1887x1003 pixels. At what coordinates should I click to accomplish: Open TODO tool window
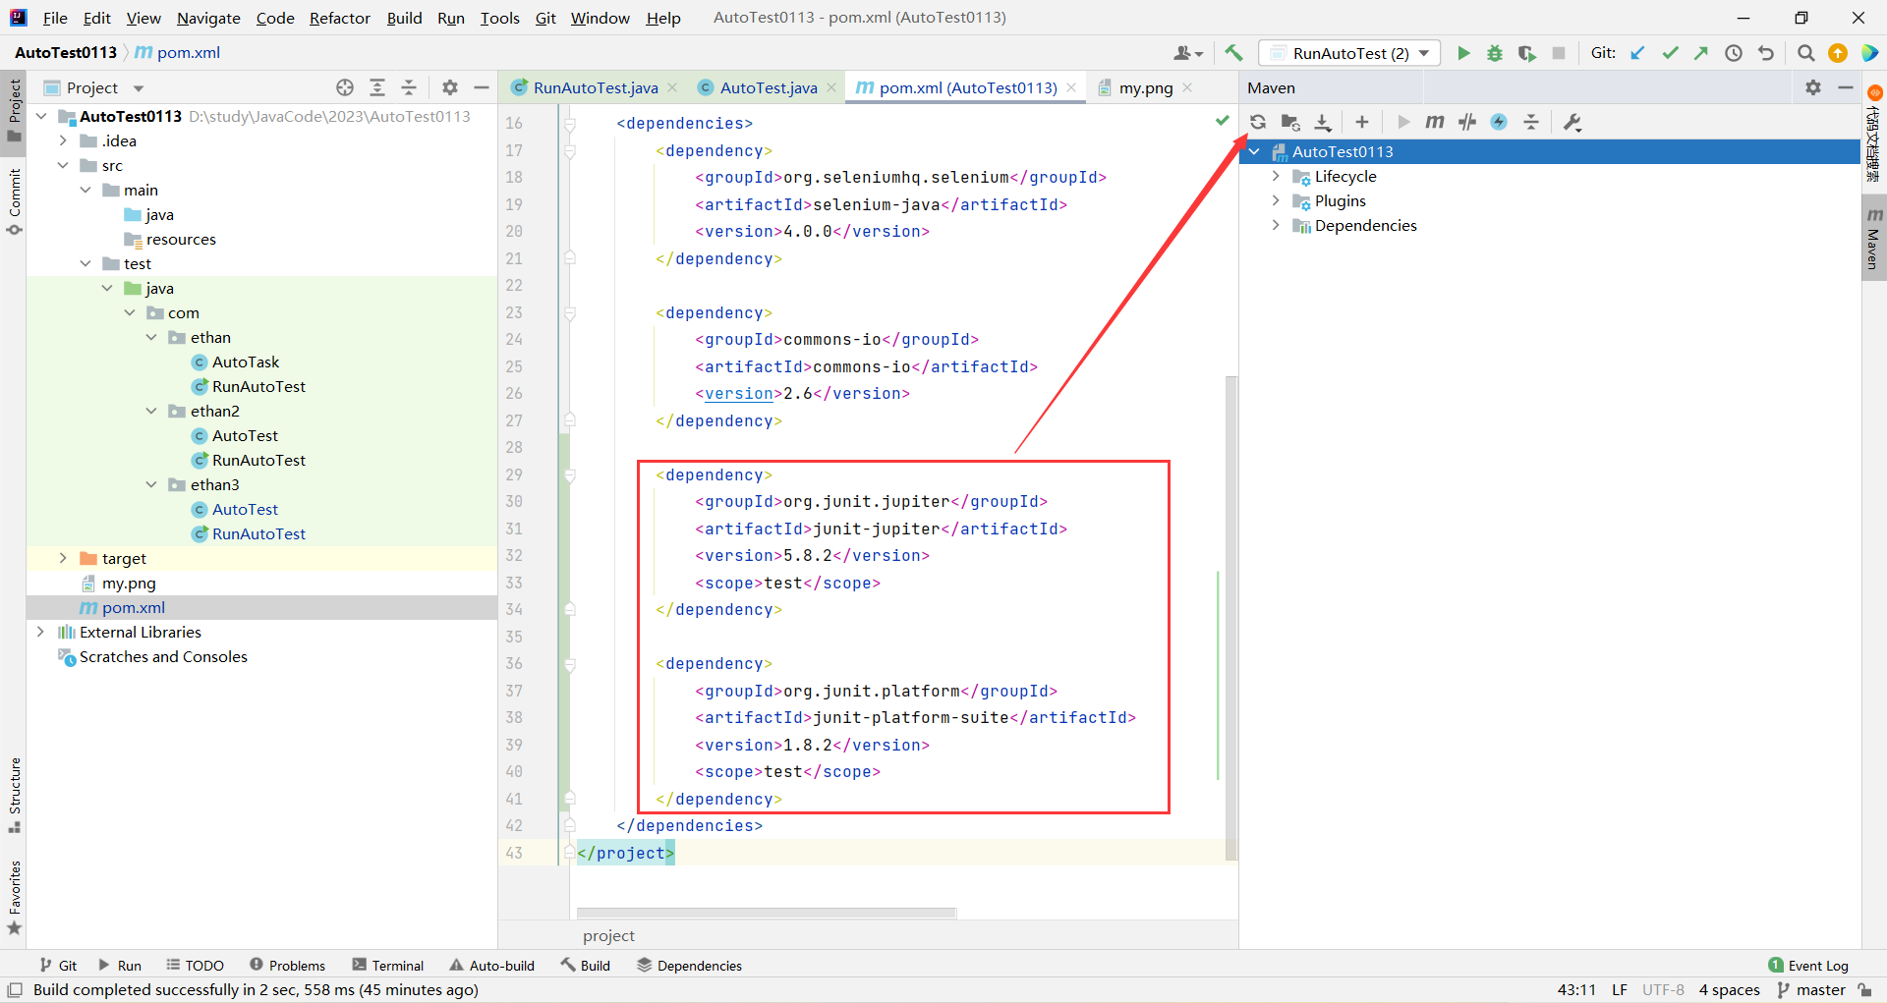[x=195, y=966]
